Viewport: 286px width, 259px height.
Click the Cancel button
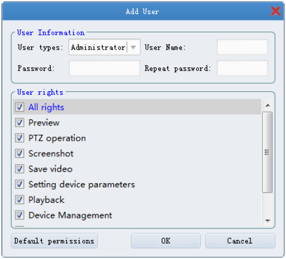(240, 241)
